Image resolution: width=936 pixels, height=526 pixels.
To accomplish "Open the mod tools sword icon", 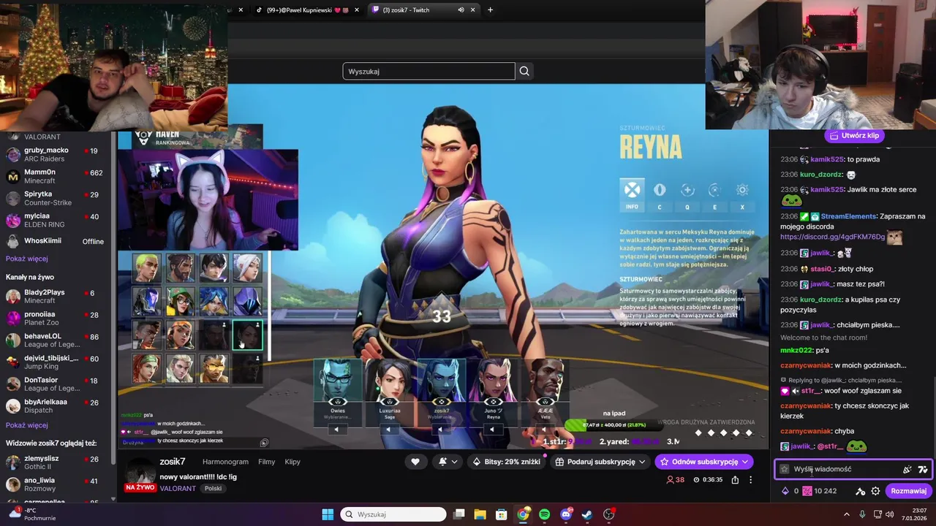I will coord(861,491).
